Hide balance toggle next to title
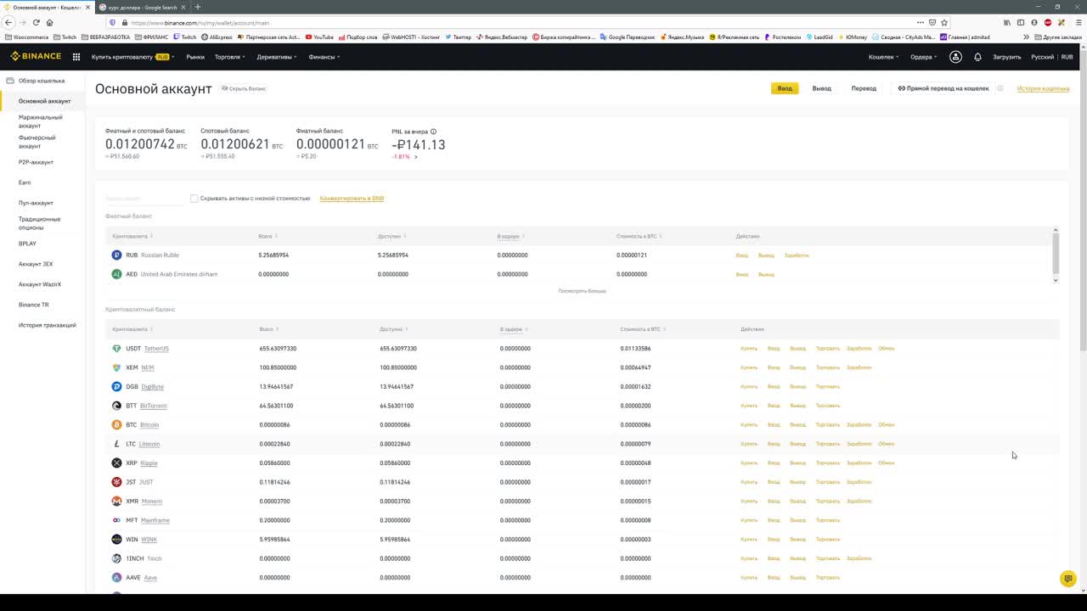 (244, 88)
